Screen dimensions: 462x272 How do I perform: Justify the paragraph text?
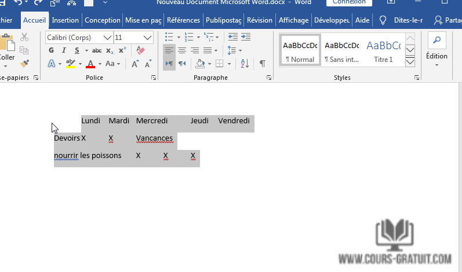[x=208, y=50]
